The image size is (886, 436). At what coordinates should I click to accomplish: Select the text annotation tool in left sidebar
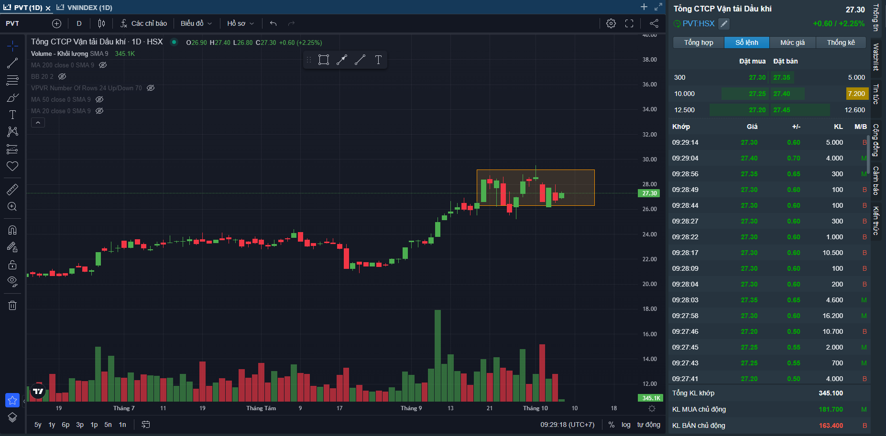12,115
